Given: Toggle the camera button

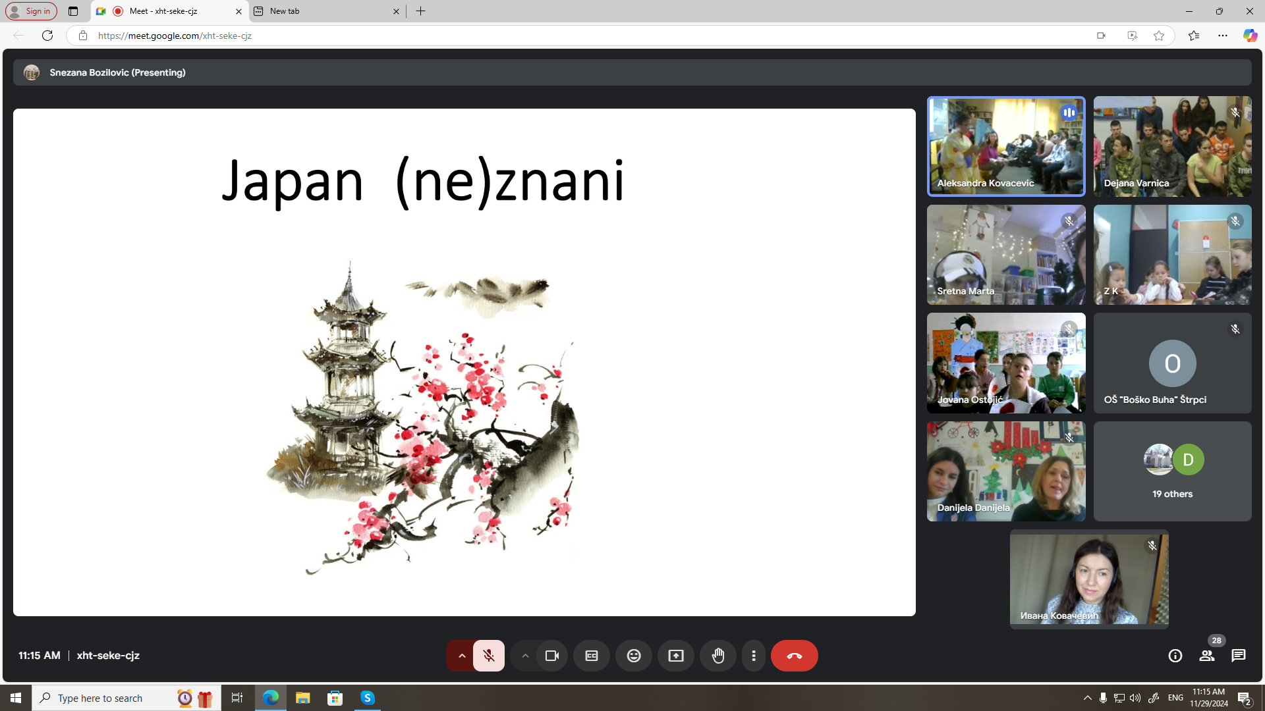Looking at the screenshot, I should [552, 656].
